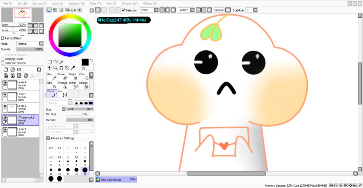363x188 pixels.
Task: Open the Window menu
Action: click(x=129, y=4)
